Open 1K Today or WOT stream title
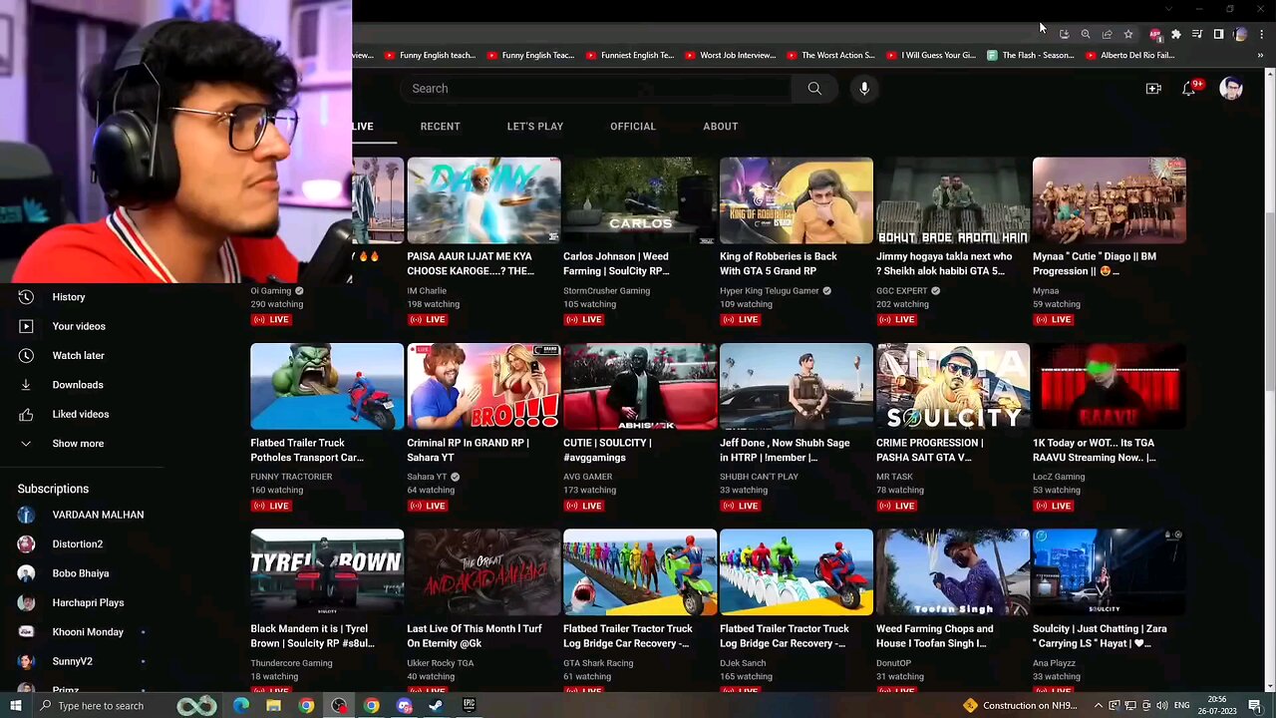 1095,450
